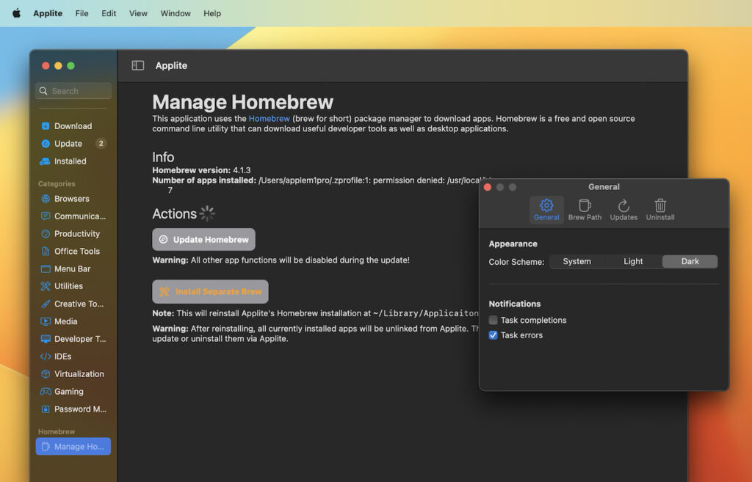
Task: Toggle the sidebar visibility icon
Action: (137, 65)
